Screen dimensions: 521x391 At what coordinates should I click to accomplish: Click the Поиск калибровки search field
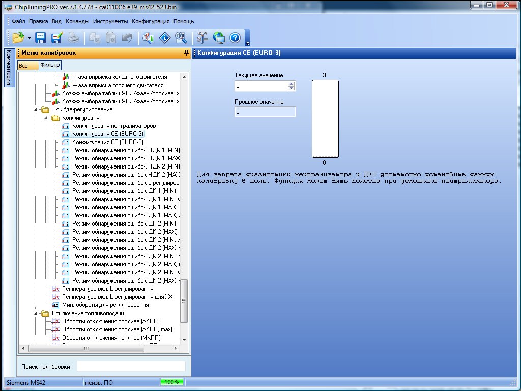(x=131, y=367)
